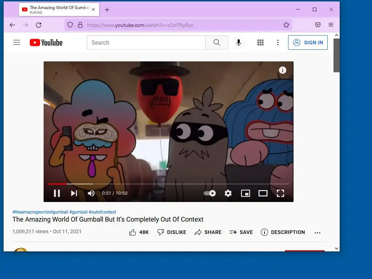Click the DISLIKE button
This screenshot has height=279, width=372.
coord(172,232)
